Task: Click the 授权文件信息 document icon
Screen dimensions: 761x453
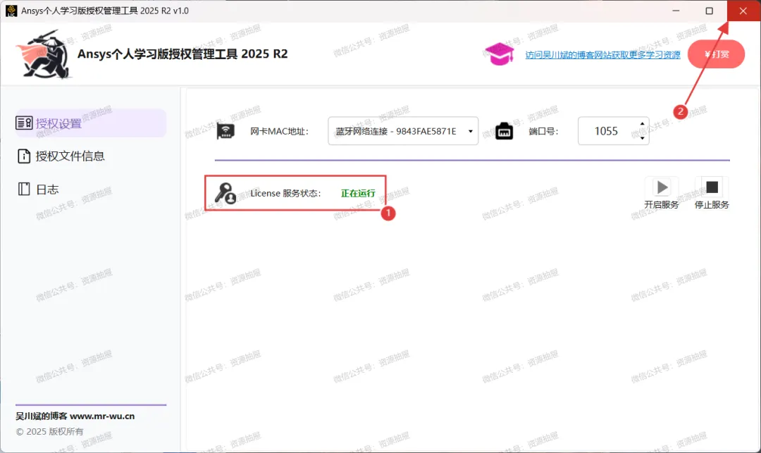Action: click(x=24, y=156)
